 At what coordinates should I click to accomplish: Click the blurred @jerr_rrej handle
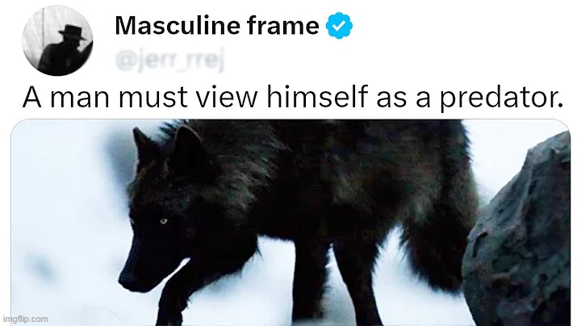pyautogui.click(x=170, y=61)
